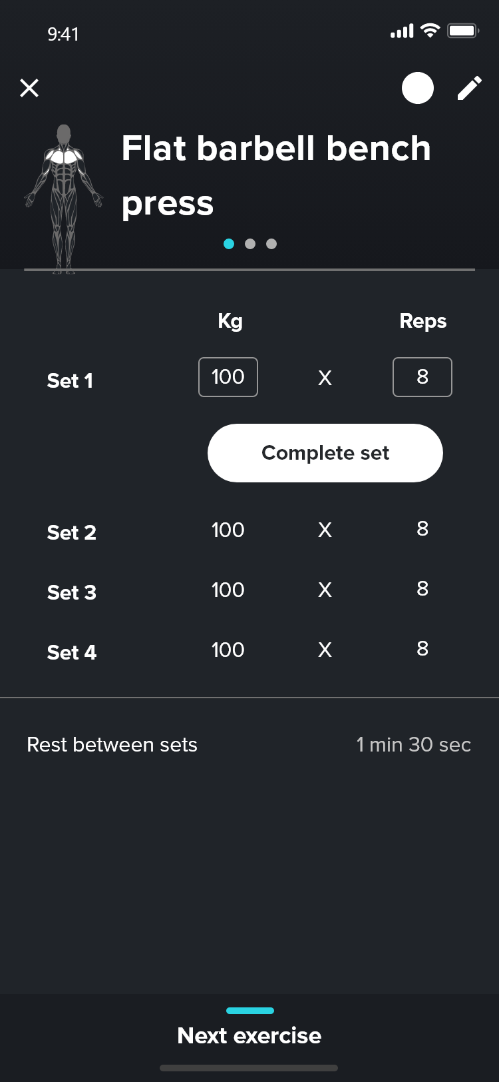Image resolution: width=499 pixels, height=1082 pixels.
Task: Tap the Set 4 weight value
Action: [x=228, y=650]
